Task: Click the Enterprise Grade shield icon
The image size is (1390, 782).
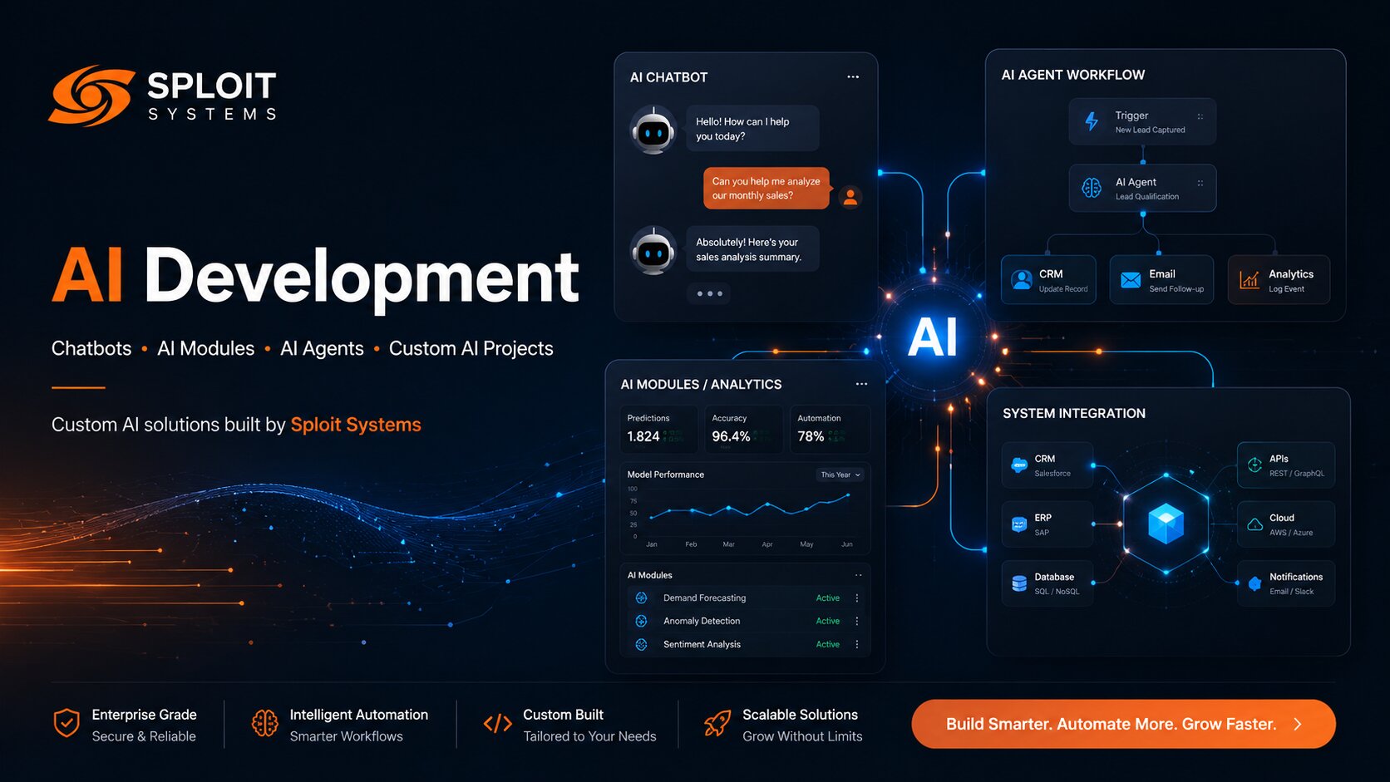Action: 67,723
